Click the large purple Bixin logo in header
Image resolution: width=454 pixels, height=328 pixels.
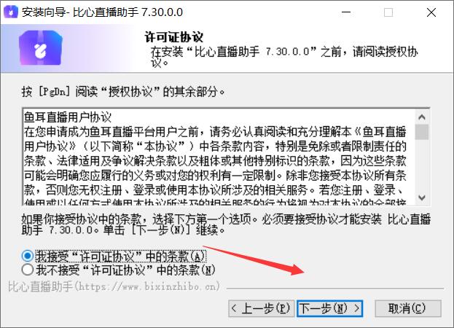pyautogui.click(x=41, y=48)
